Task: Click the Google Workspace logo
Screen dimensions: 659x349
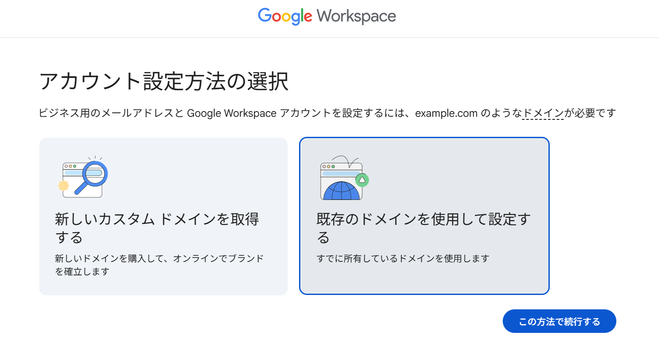Action: [327, 17]
